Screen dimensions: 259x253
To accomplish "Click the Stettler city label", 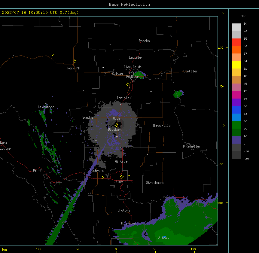I will tap(190, 71).
